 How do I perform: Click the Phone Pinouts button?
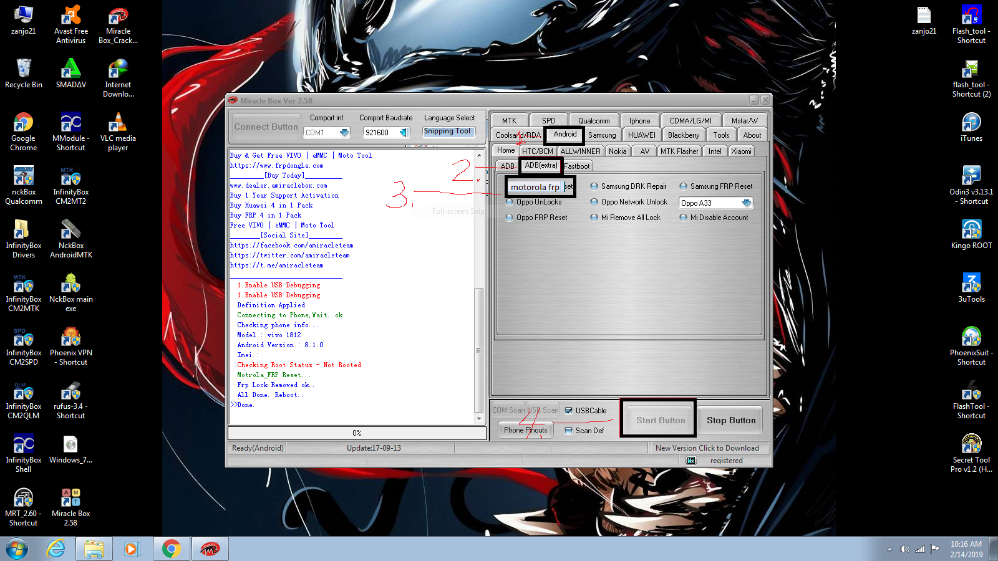click(525, 430)
